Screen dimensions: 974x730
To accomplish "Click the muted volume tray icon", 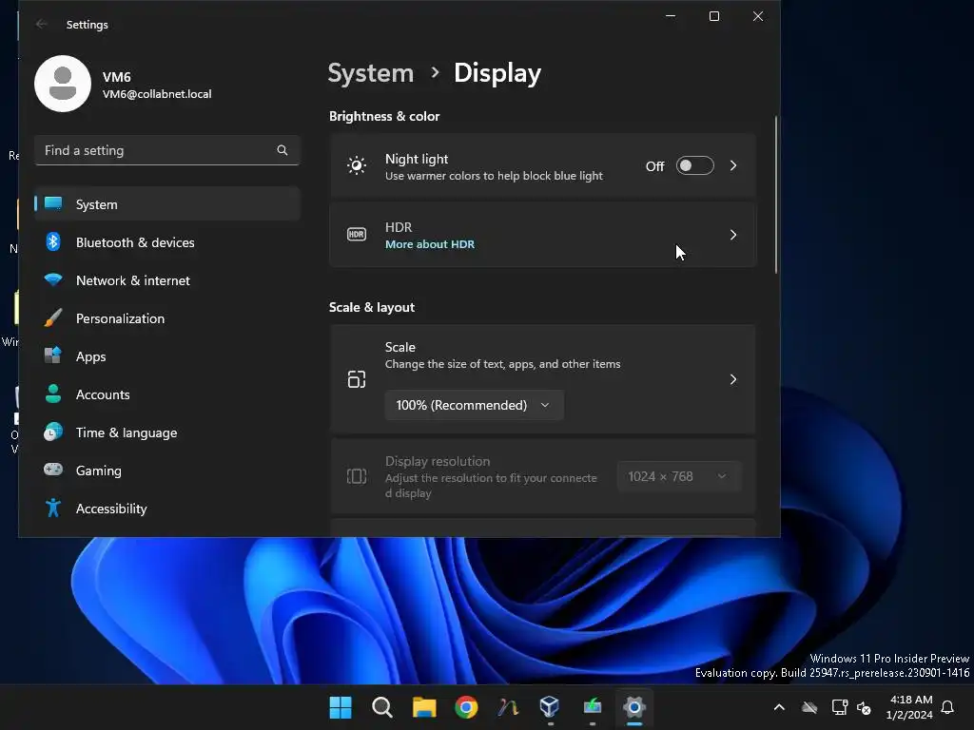I will [864, 707].
